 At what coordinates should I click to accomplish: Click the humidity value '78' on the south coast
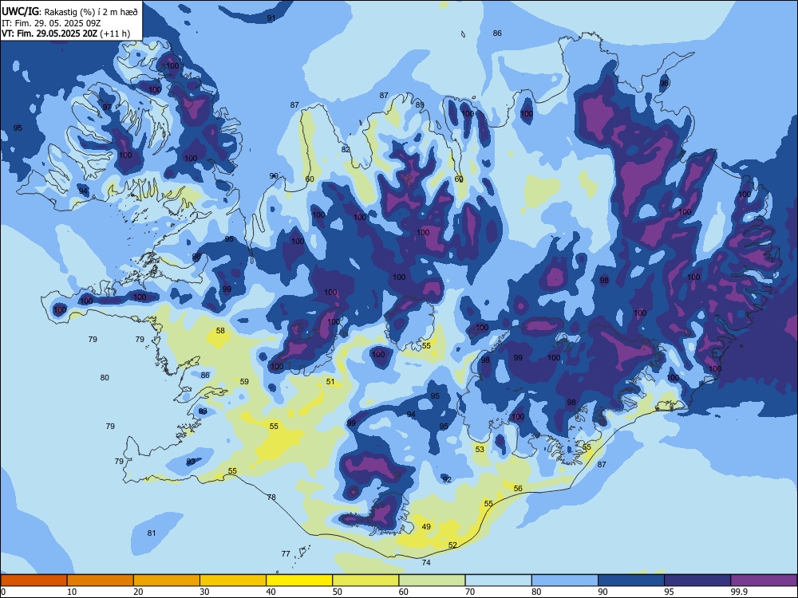pos(271,497)
